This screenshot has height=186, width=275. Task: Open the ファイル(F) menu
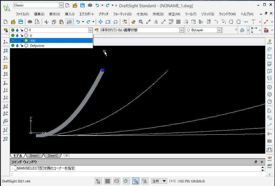point(23,14)
